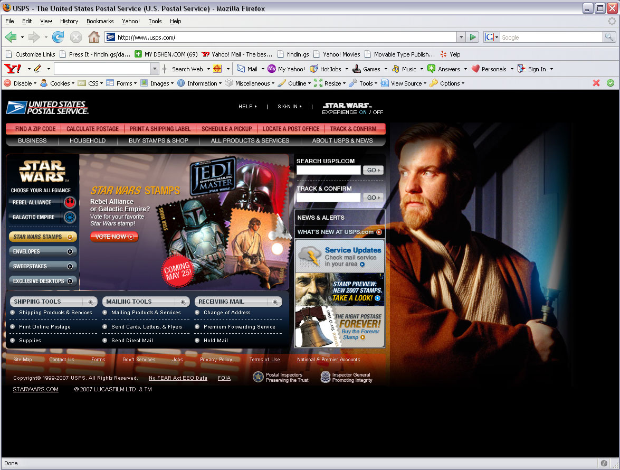
Task: Open Yahoo Games joystick icon
Action: coord(357,69)
